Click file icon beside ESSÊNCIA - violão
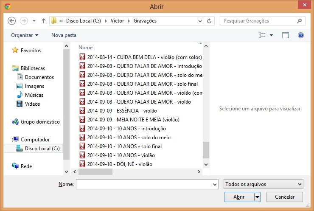Viewport: 314px width, 211px height. (82, 111)
